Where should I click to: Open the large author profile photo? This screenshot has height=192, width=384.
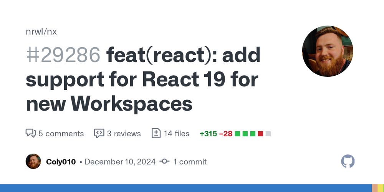pyautogui.click(x=328, y=51)
